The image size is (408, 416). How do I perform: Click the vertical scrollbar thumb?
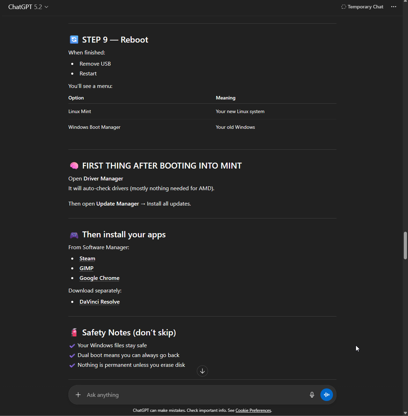click(x=405, y=245)
